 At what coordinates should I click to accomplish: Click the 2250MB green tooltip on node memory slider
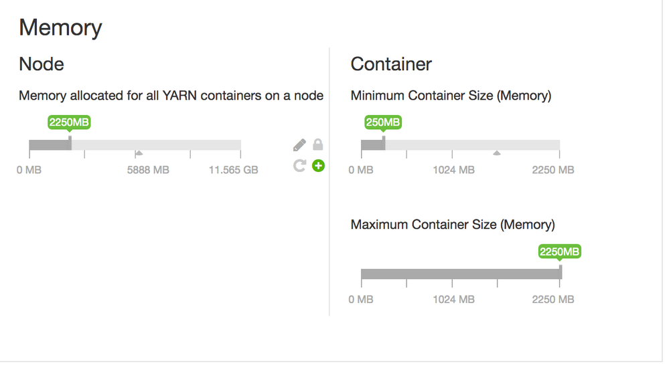coord(69,122)
